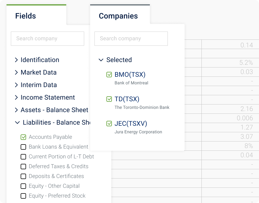
Task: Collapse the Selected companies list
Action: [101, 60]
